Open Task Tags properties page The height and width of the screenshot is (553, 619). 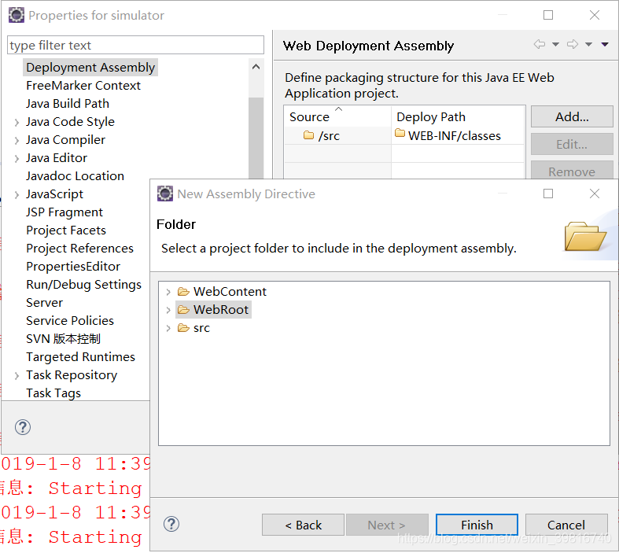pos(53,393)
